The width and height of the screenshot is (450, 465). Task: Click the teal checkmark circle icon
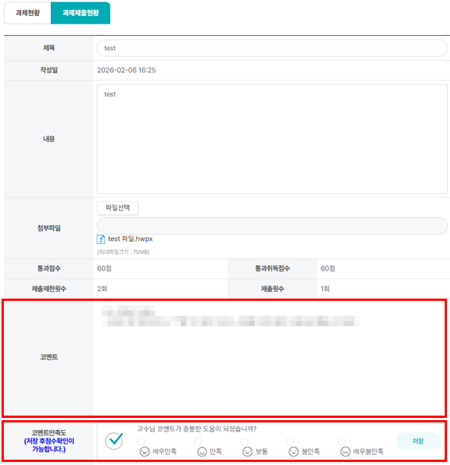click(x=114, y=441)
